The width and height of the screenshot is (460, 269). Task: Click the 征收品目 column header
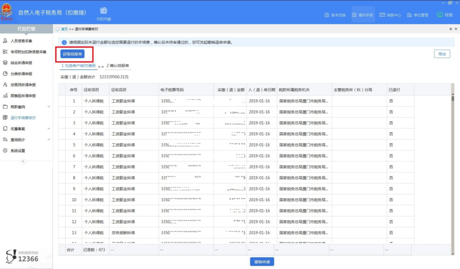pyautogui.click(x=134, y=90)
